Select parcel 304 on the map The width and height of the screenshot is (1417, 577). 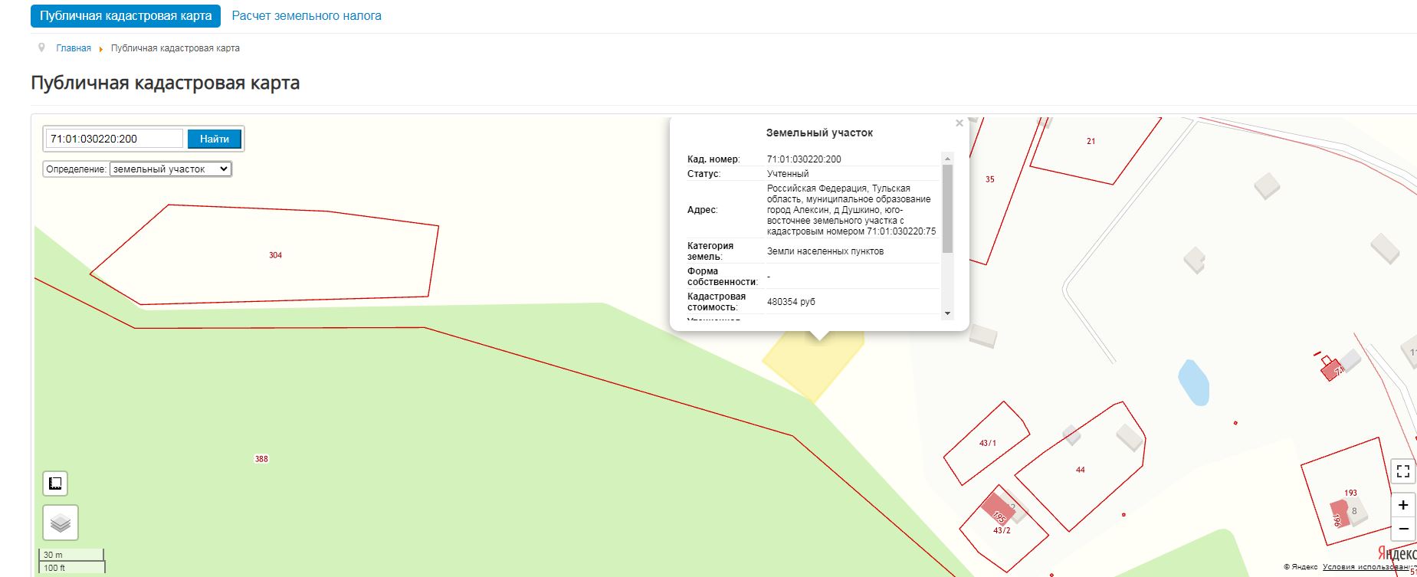[274, 254]
